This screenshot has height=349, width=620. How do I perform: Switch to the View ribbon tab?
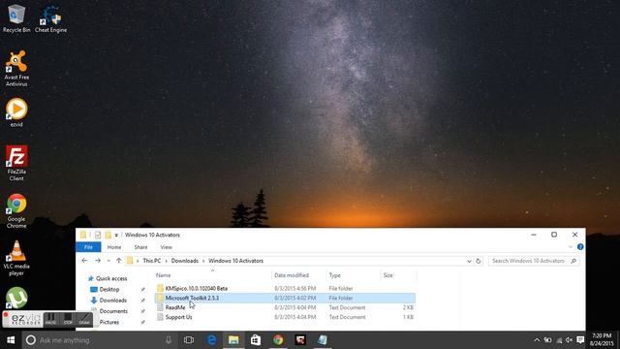point(166,247)
